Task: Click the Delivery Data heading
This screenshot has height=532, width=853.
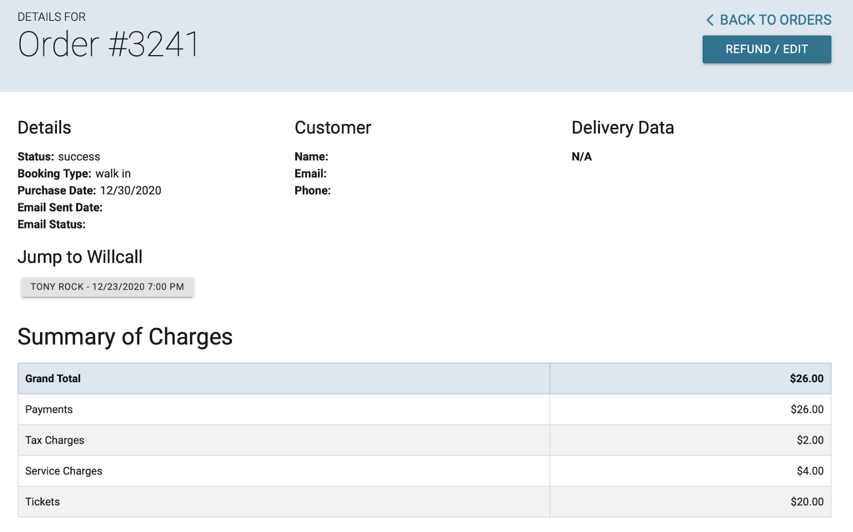Action: click(x=622, y=128)
